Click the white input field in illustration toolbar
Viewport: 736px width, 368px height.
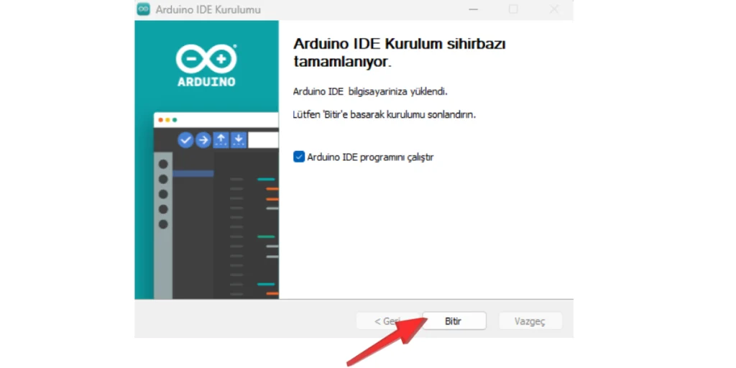[263, 140]
